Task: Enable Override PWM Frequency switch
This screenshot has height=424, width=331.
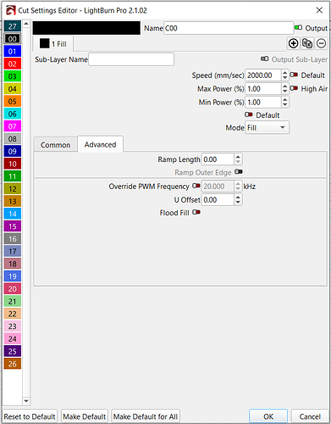Action: (196, 186)
